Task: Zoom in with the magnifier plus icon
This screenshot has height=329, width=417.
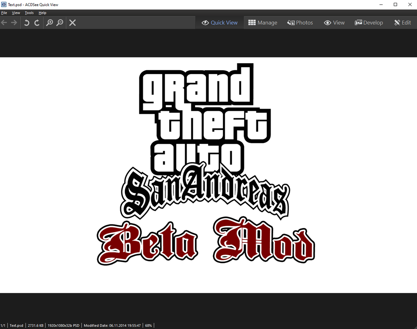Action: pyautogui.click(x=50, y=23)
